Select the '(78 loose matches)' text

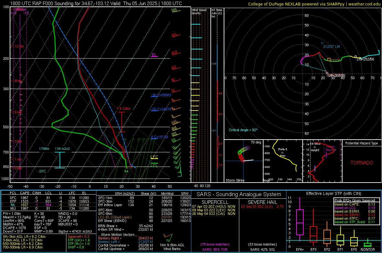point(215,244)
